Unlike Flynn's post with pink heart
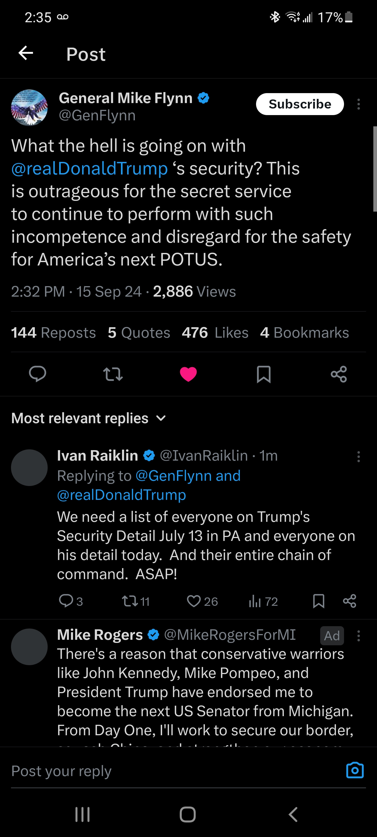This screenshot has width=377, height=837. tap(188, 374)
